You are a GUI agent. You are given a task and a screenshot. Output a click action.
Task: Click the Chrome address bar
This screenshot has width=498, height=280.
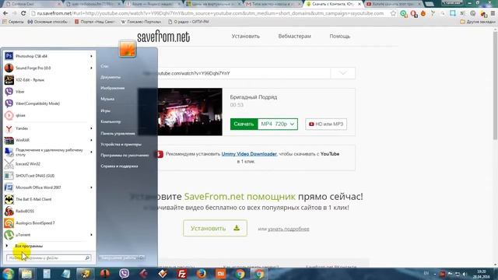[209, 13]
